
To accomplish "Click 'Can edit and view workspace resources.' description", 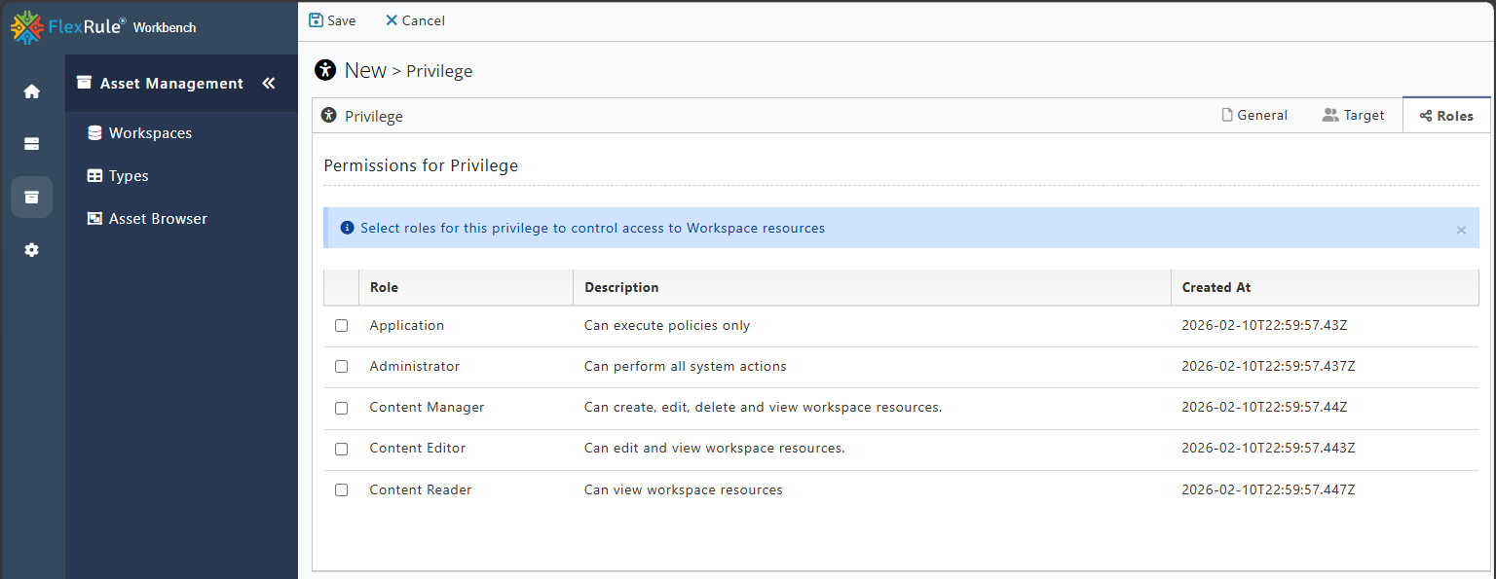I will 715,449.
